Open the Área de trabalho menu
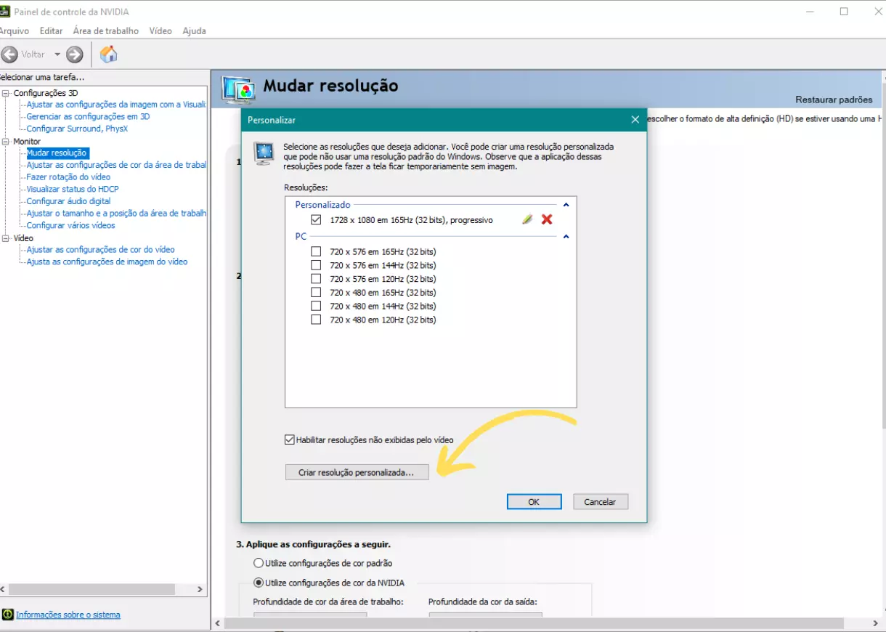This screenshot has height=632, width=886. [x=105, y=31]
